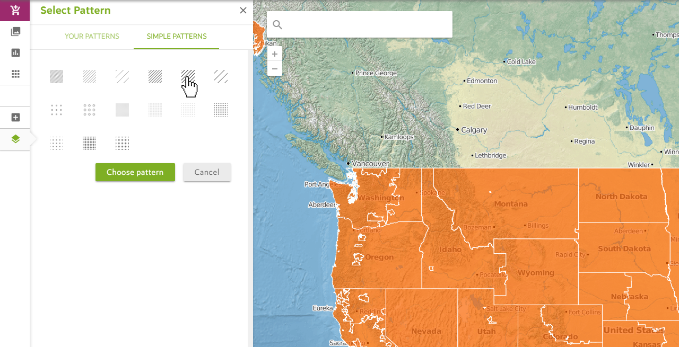
Task: Open the image gallery sidebar icon
Action: tap(15, 31)
